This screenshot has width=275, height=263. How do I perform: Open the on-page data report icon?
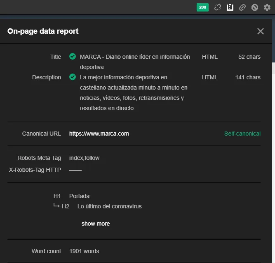pos(230,7)
